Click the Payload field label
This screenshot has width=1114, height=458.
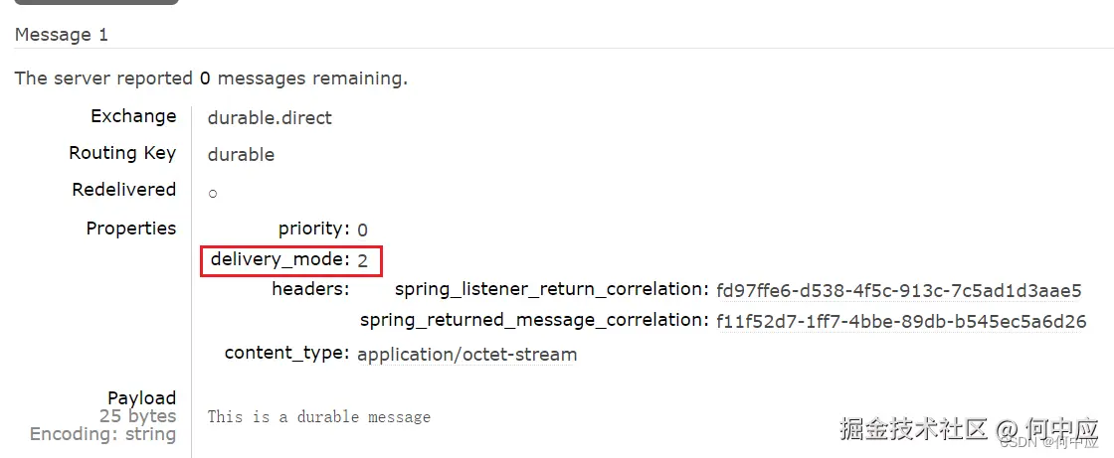[142, 397]
